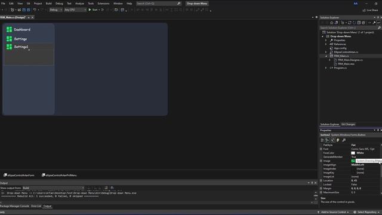Select FRM_Main.resx file
This screenshot has height=215, width=382.
[x=346, y=64]
